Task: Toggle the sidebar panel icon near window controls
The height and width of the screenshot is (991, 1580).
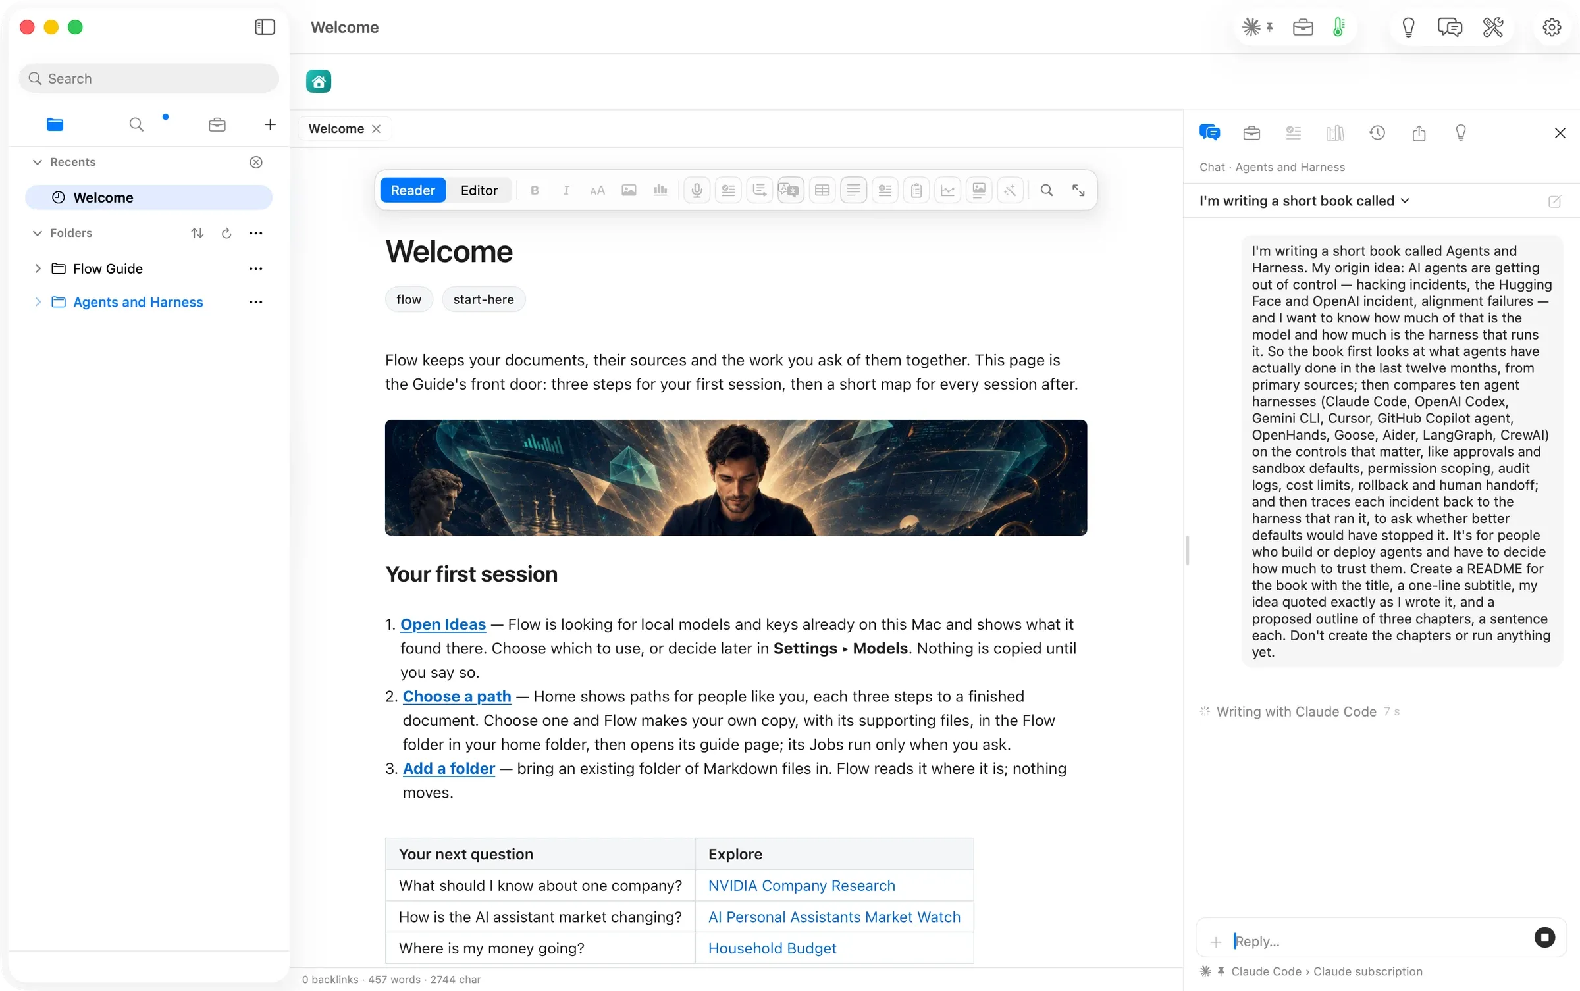Action: pos(265,27)
